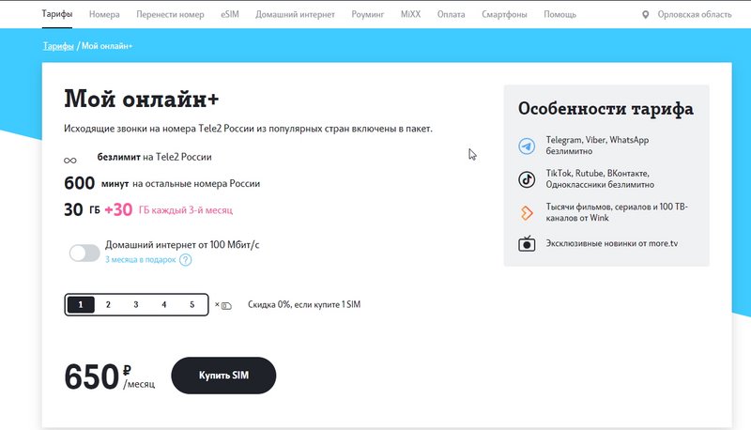Click 'Тысячи фильмов, сериалов' Wink text
Screen dimensions: 751x430
(617, 212)
